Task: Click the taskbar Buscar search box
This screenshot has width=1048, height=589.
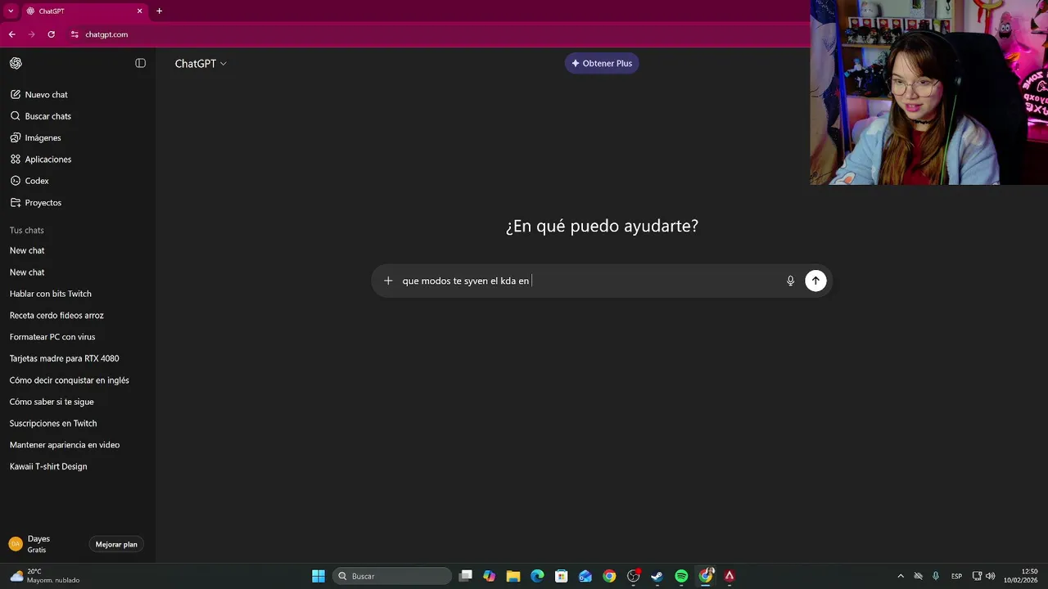Action: (x=392, y=576)
